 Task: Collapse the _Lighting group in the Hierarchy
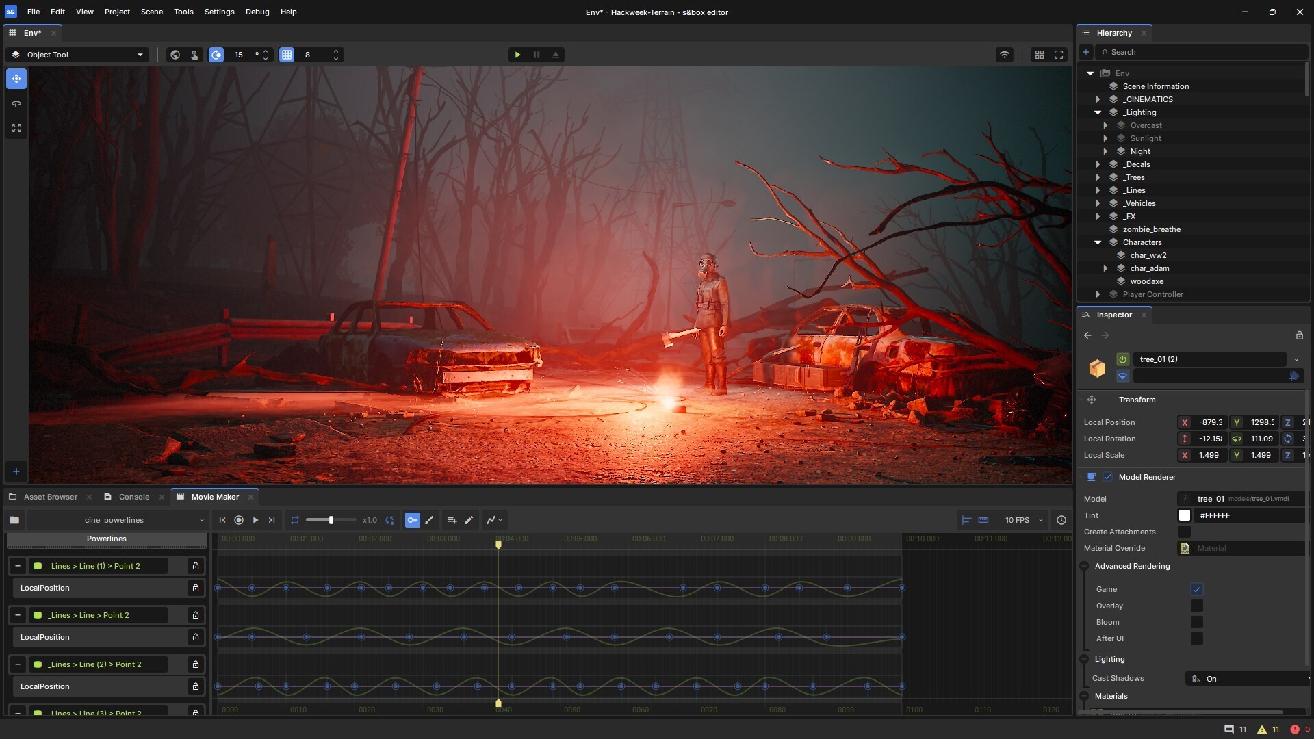coord(1098,112)
